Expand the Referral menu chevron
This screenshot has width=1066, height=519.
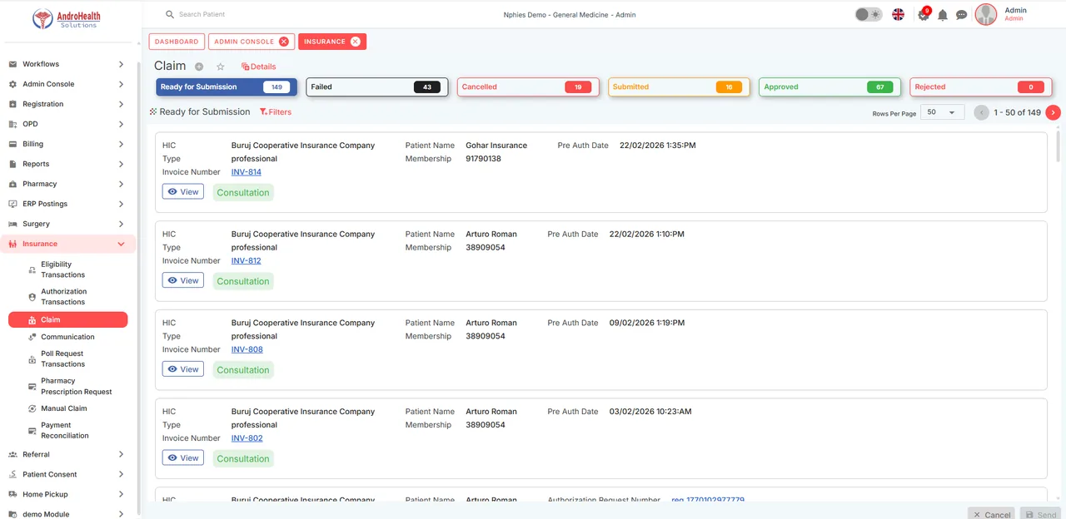(121, 454)
